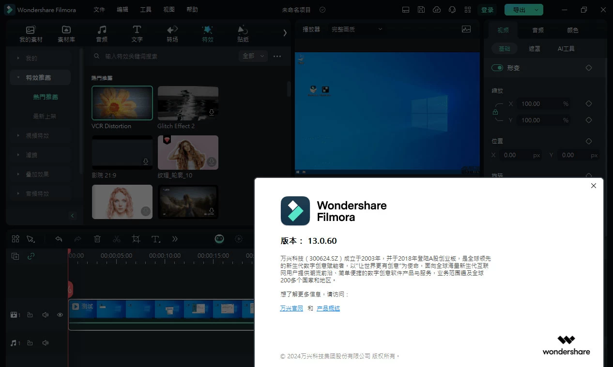Switch to the 颜色 tab in the properties panel

pos(572,29)
